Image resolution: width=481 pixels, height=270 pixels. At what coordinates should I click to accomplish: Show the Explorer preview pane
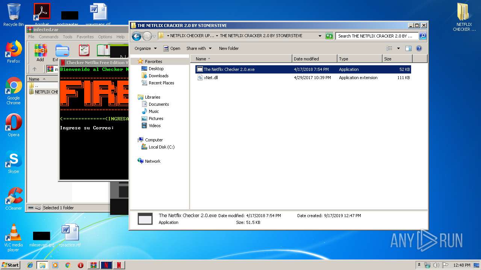pyautogui.click(x=408, y=48)
